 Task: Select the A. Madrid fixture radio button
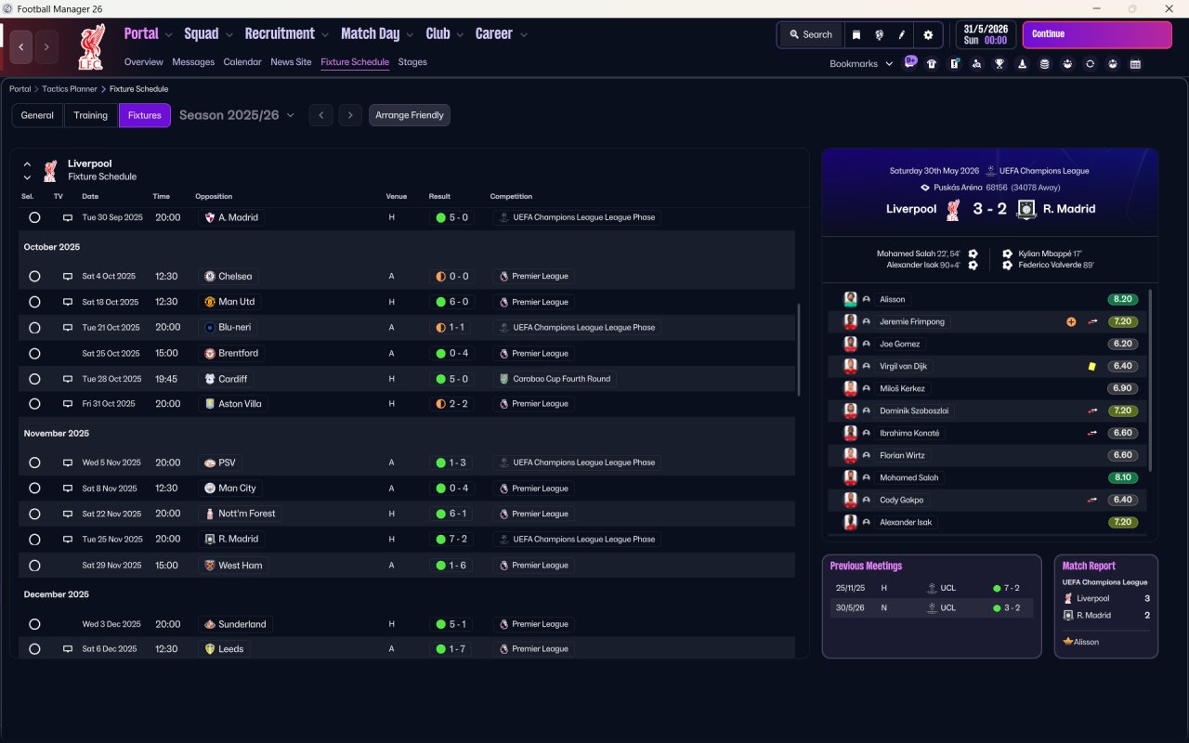(x=34, y=217)
